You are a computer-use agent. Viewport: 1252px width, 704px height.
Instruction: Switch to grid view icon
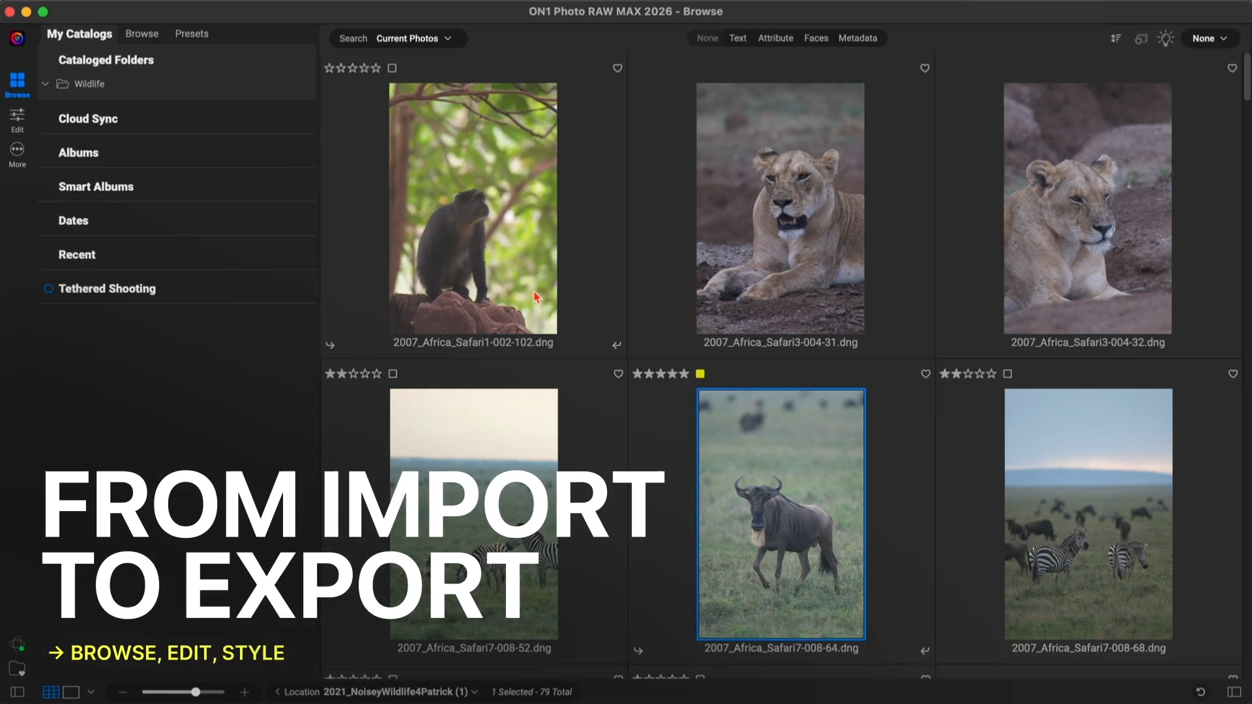click(51, 692)
